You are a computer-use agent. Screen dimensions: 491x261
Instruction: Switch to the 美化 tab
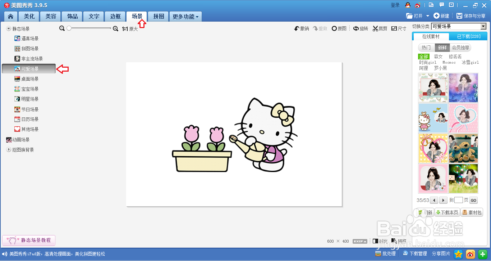pyautogui.click(x=29, y=17)
